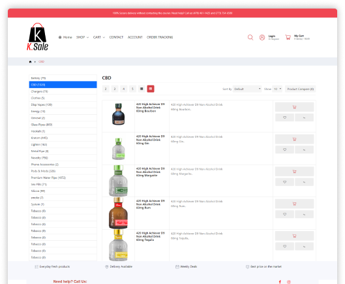Click the 60mg Tequila product title

pos(150,236)
